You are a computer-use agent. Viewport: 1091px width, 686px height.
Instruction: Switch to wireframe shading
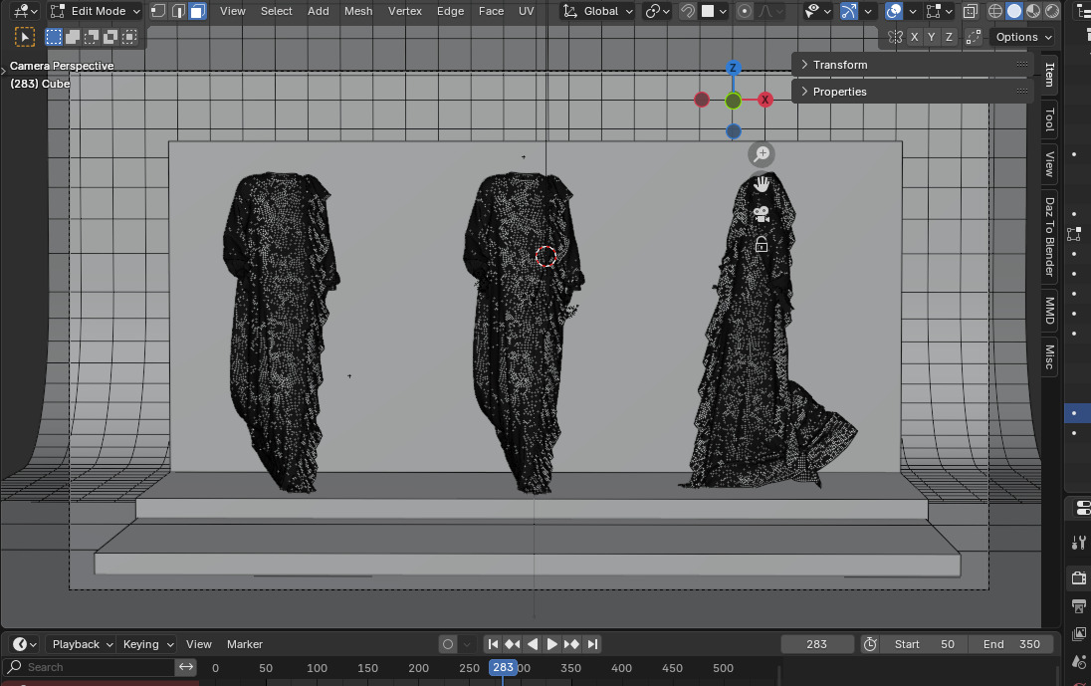(x=995, y=11)
